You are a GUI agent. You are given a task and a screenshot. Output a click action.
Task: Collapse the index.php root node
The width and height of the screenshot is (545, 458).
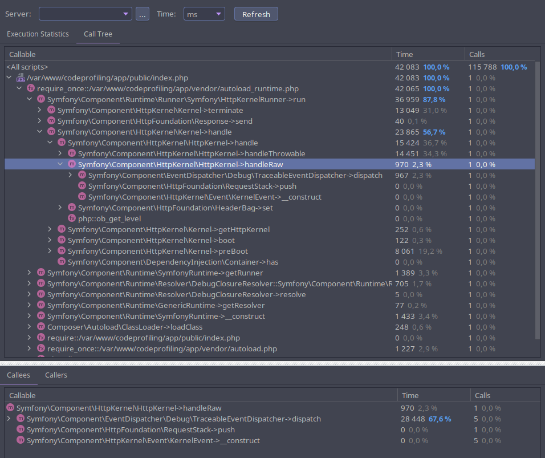[9, 78]
